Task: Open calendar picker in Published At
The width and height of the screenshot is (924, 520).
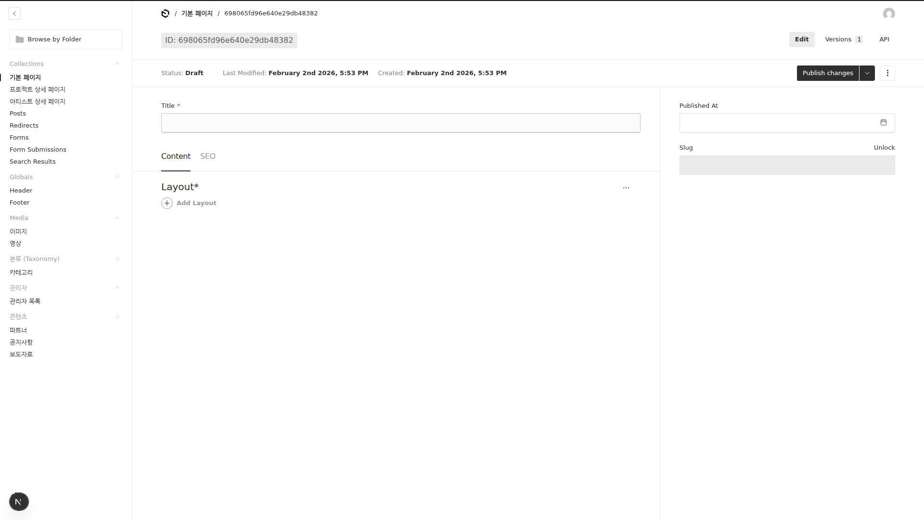Action: pos(883,123)
